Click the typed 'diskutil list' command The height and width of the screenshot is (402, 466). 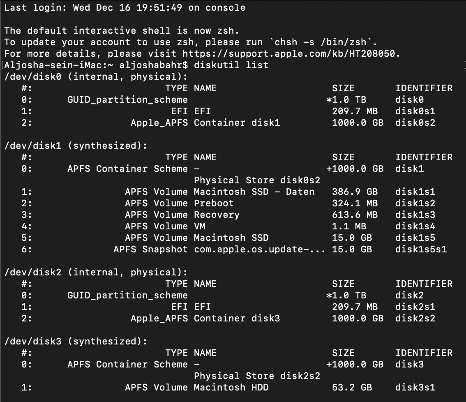231,65
